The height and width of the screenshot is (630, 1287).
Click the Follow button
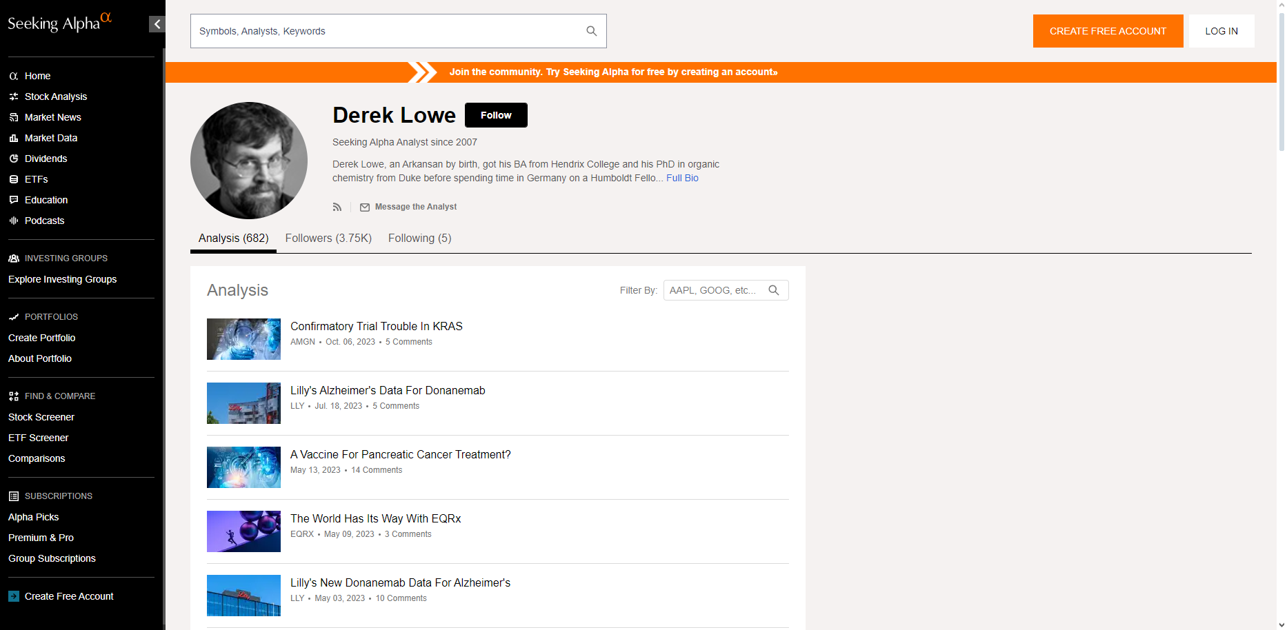(496, 115)
